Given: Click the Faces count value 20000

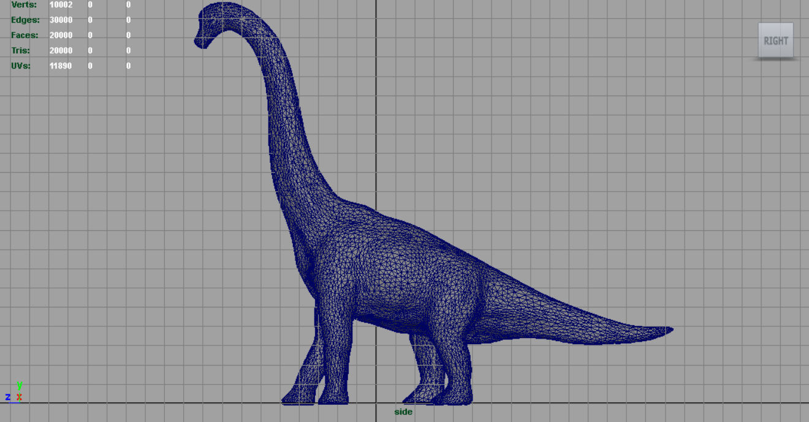Looking at the screenshot, I should 61,36.
